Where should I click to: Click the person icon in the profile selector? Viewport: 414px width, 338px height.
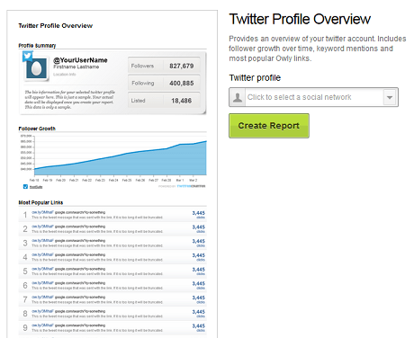(x=238, y=97)
